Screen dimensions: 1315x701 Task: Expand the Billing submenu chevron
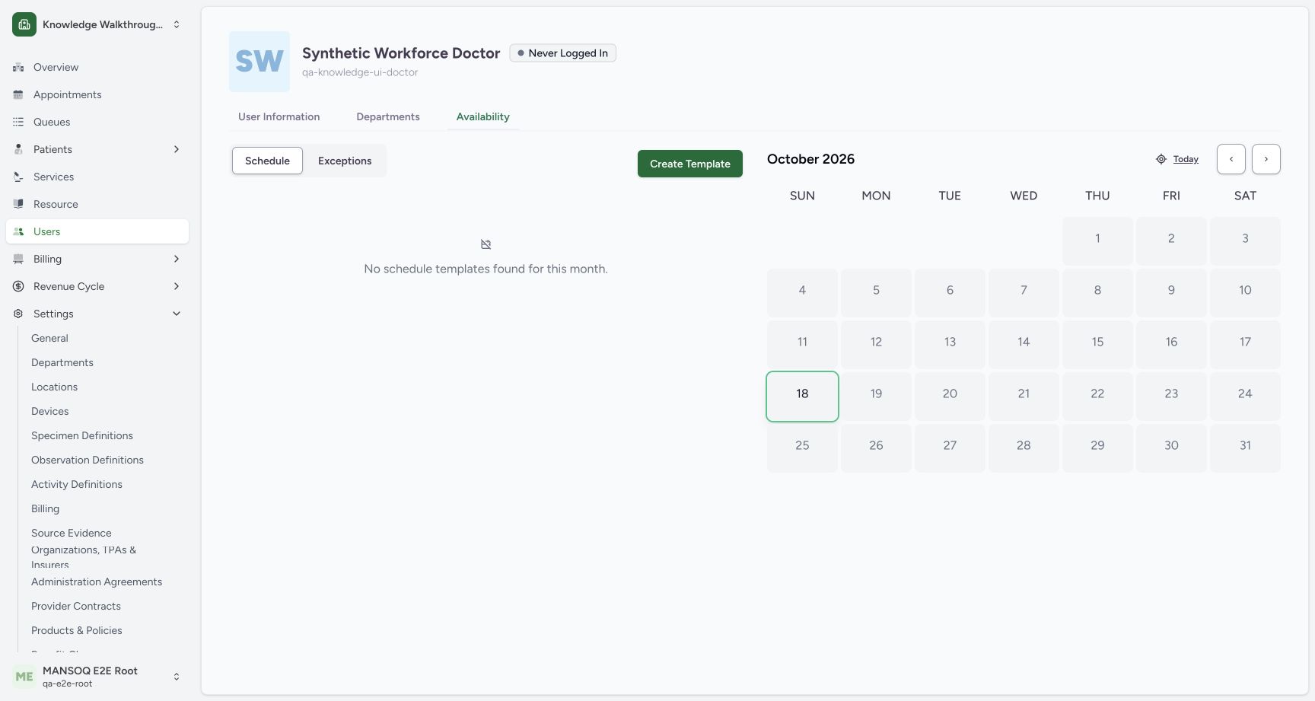click(x=177, y=259)
